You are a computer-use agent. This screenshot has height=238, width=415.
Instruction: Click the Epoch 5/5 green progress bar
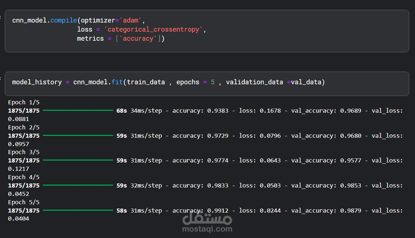click(x=78, y=210)
